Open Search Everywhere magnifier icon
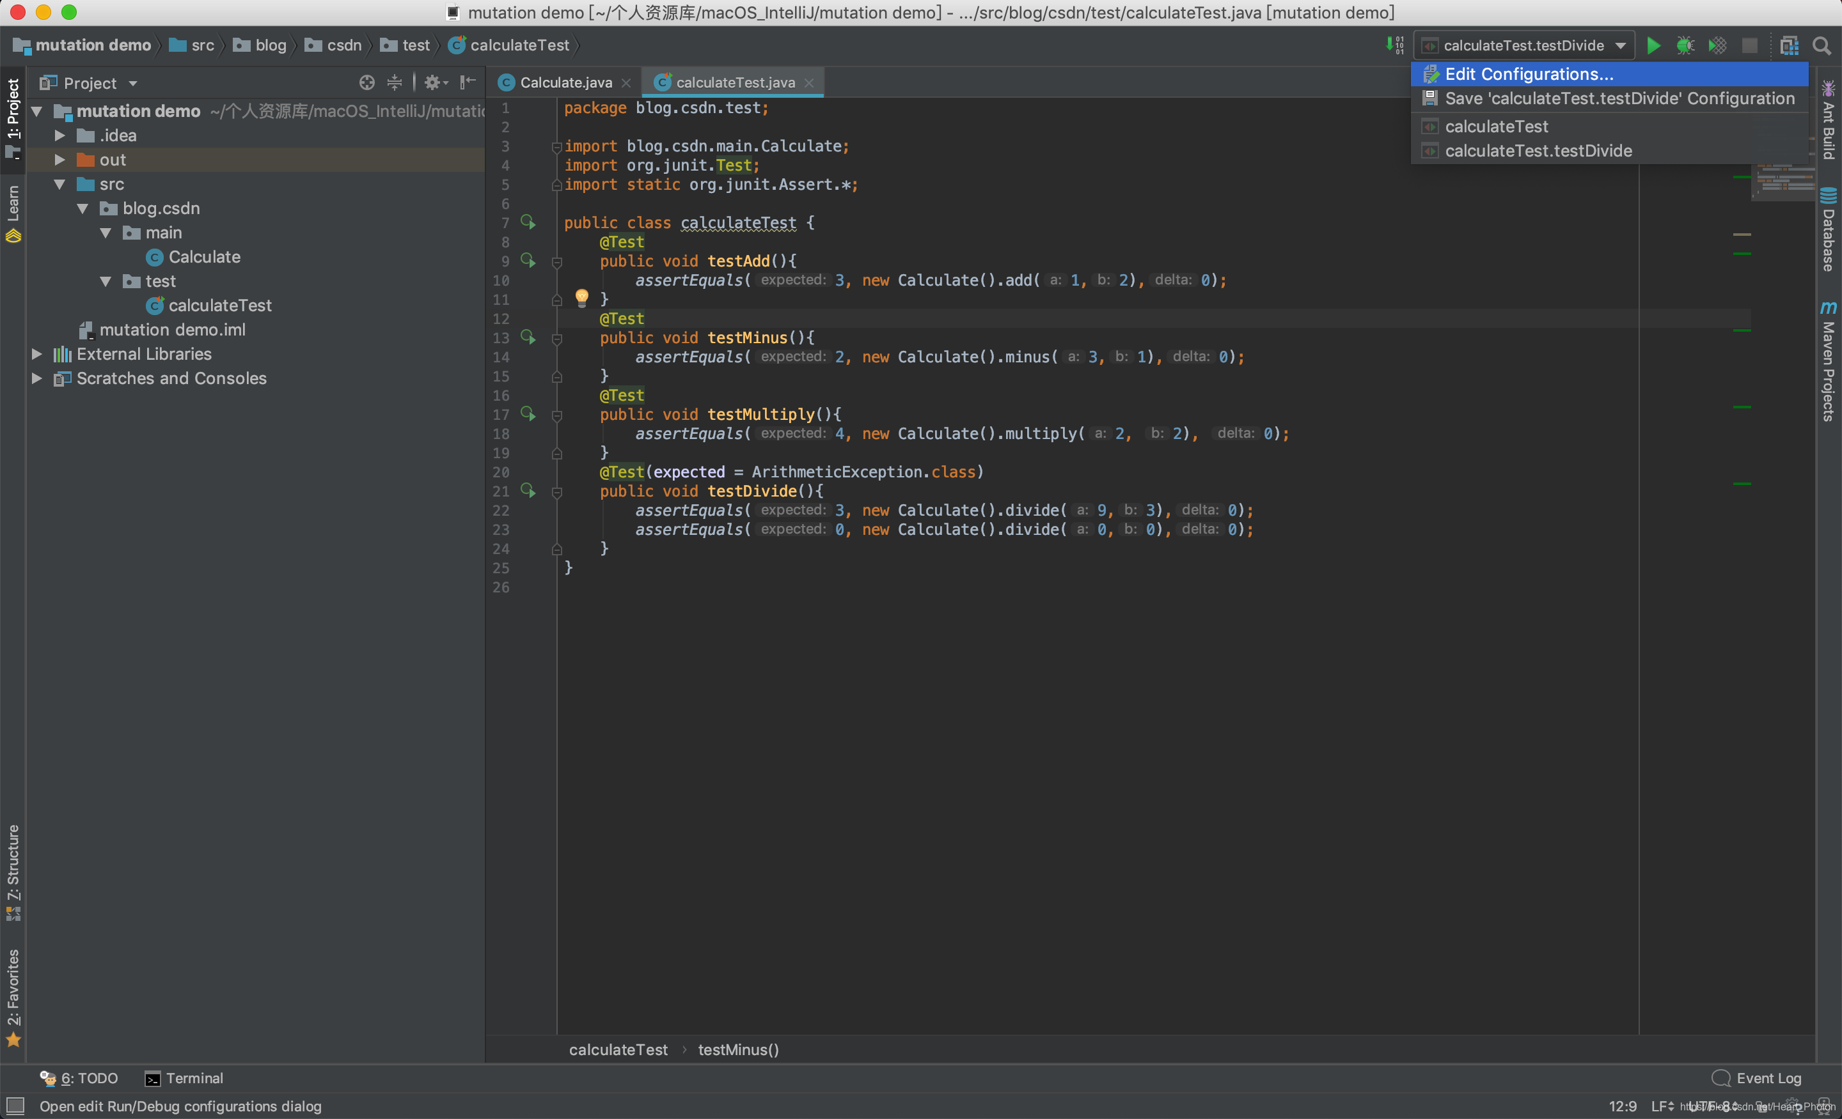Image resolution: width=1842 pixels, height=1119 pixels. tap(1822, 45)
